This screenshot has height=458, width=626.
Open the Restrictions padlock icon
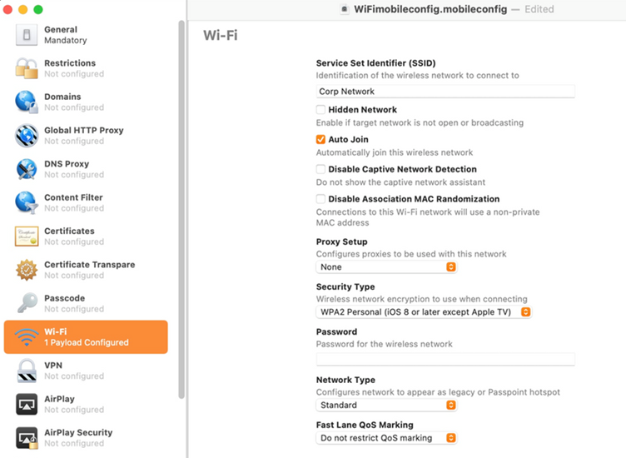(27, 68)
